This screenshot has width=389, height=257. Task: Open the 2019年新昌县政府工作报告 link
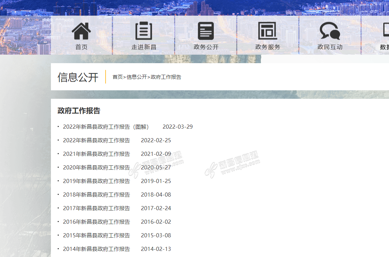pyautogui.click(x=96, y=181)
